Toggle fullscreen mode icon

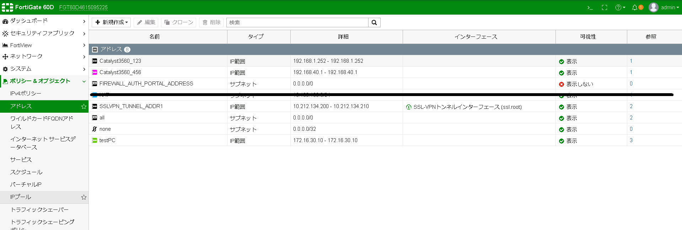[x=605, y=7]
